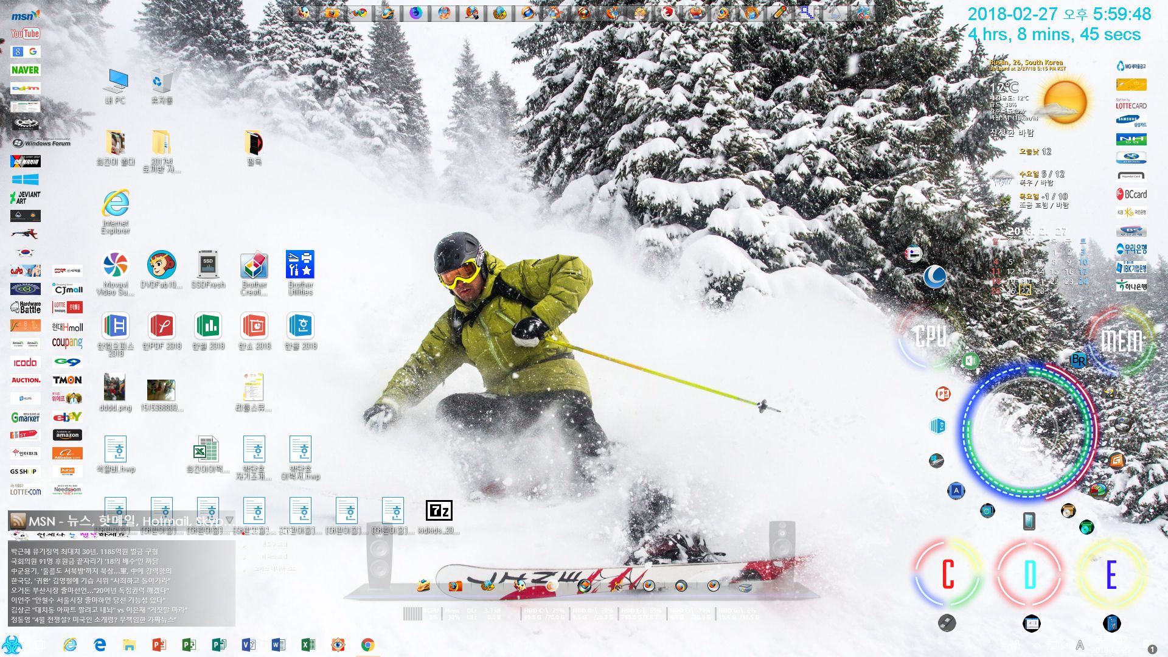The height and width of the screenshot is (657, 1168).
Task: Open the CJmall shortcut
Action: [67, 290]
